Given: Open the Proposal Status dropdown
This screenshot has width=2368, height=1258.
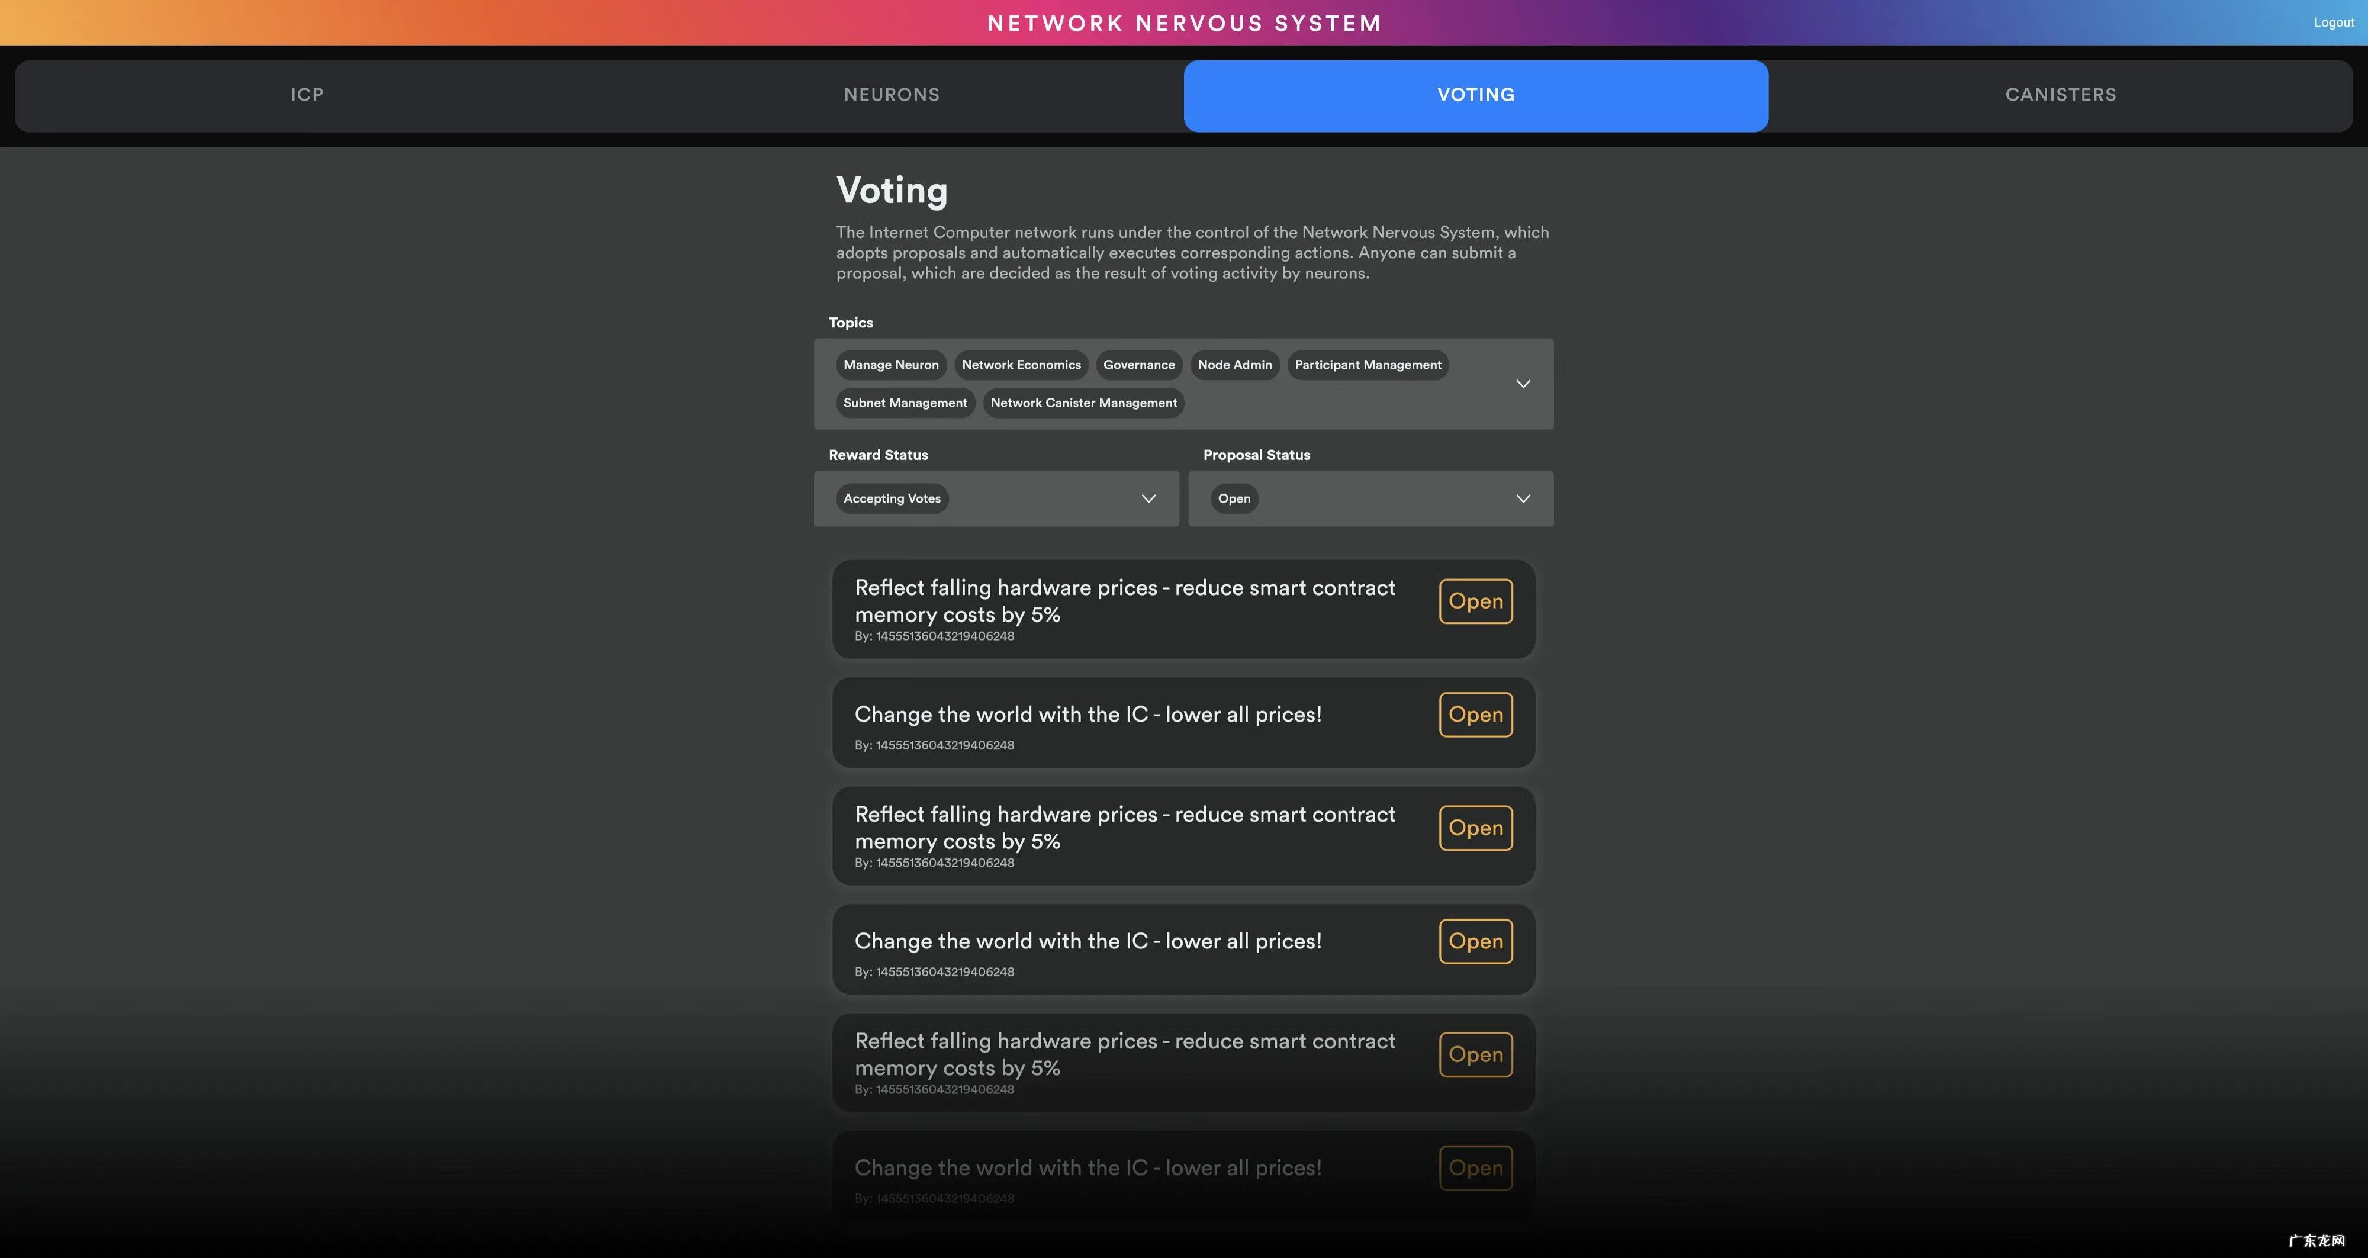Looking at the screenshot, I should click(x=1522, y=498).
